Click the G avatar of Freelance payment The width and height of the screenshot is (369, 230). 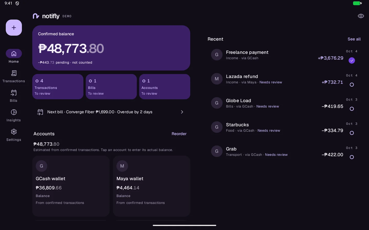pos(217,55)
